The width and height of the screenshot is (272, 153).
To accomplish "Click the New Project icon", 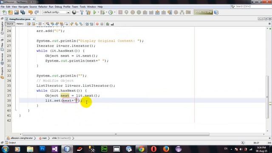I will [x=10, y=12].
